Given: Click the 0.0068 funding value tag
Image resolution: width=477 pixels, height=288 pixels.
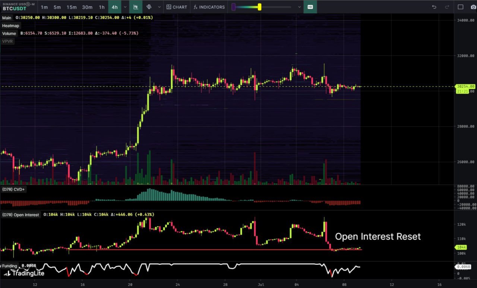Looking at the screenshot, I should coord(463,267).
